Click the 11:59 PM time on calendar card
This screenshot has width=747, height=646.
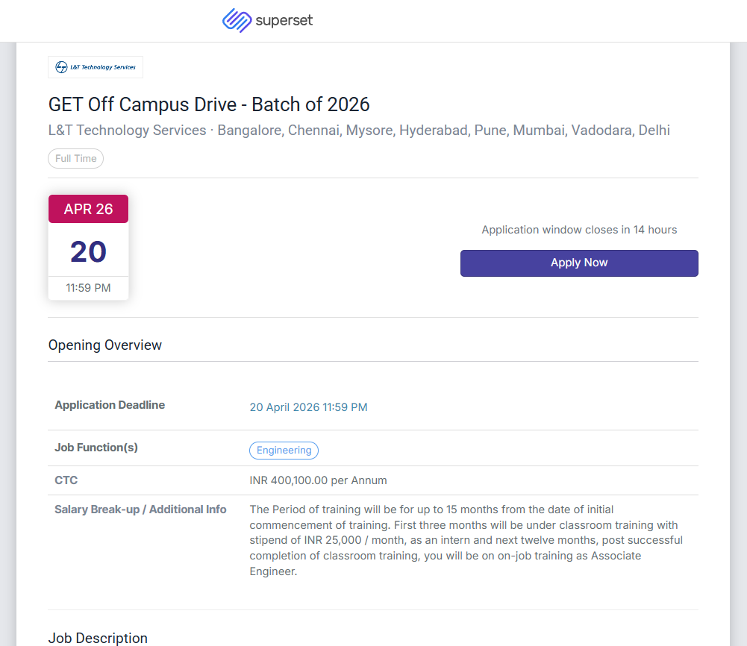pos(88,288)
